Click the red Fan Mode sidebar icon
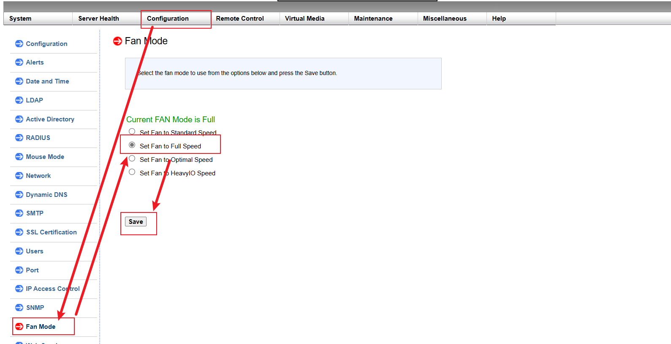This screenshot has height=344, width=671. (19, 327)
